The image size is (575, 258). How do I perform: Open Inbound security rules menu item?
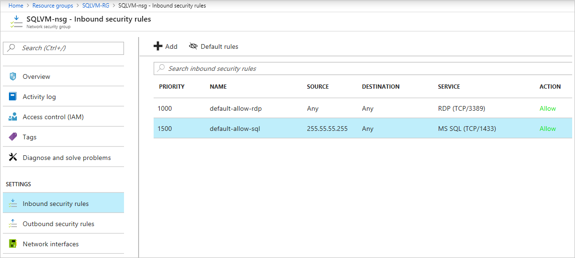(x=55, y=204)
